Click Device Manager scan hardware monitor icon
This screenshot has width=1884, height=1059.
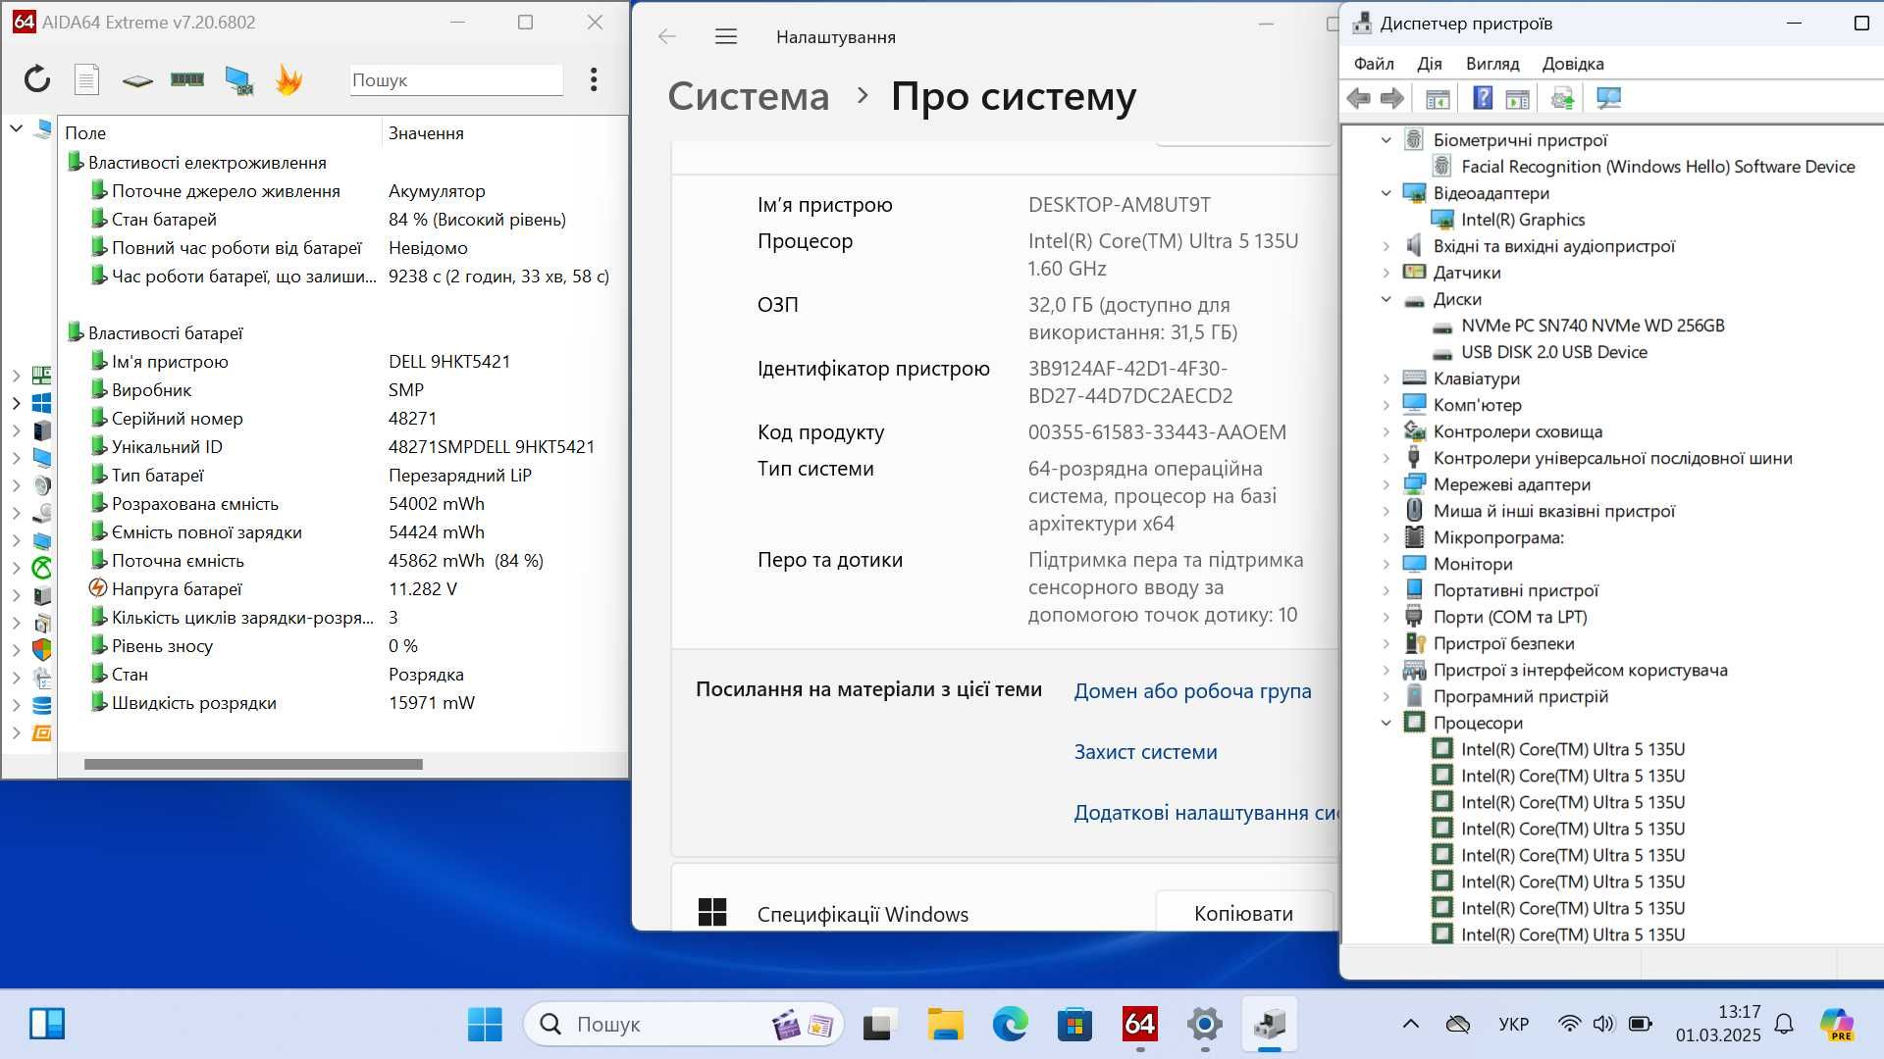[1608, 98]
